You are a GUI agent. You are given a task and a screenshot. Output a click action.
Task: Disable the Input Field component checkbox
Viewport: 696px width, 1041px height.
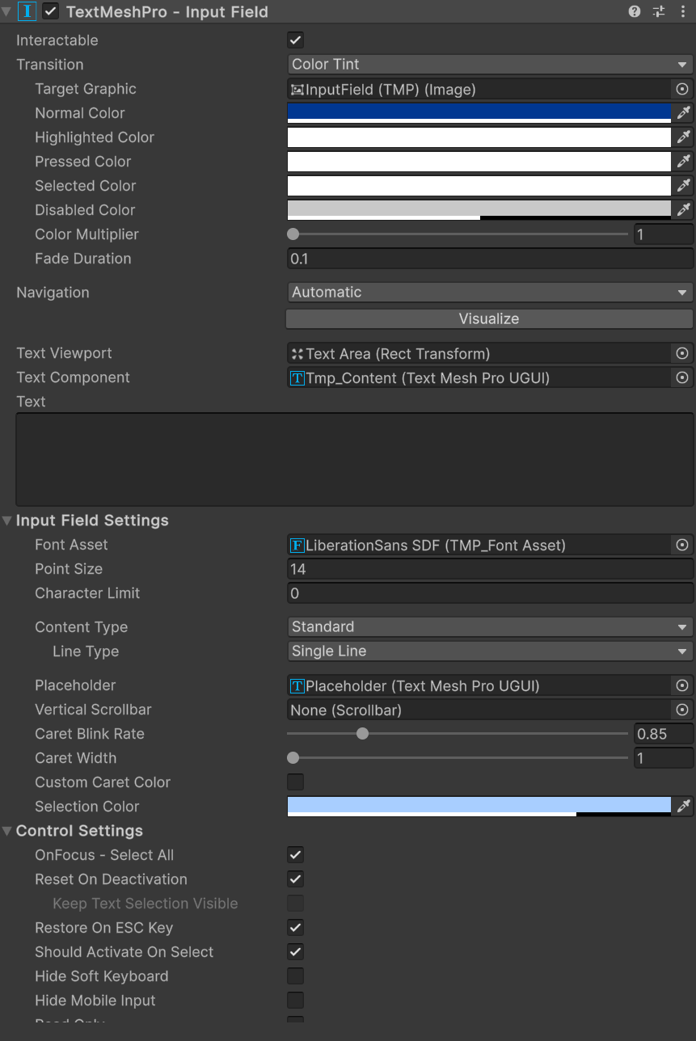pyautogui.click(x=51, y=11)
